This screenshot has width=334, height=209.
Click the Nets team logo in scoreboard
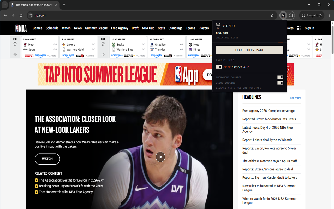pos(190,45)
